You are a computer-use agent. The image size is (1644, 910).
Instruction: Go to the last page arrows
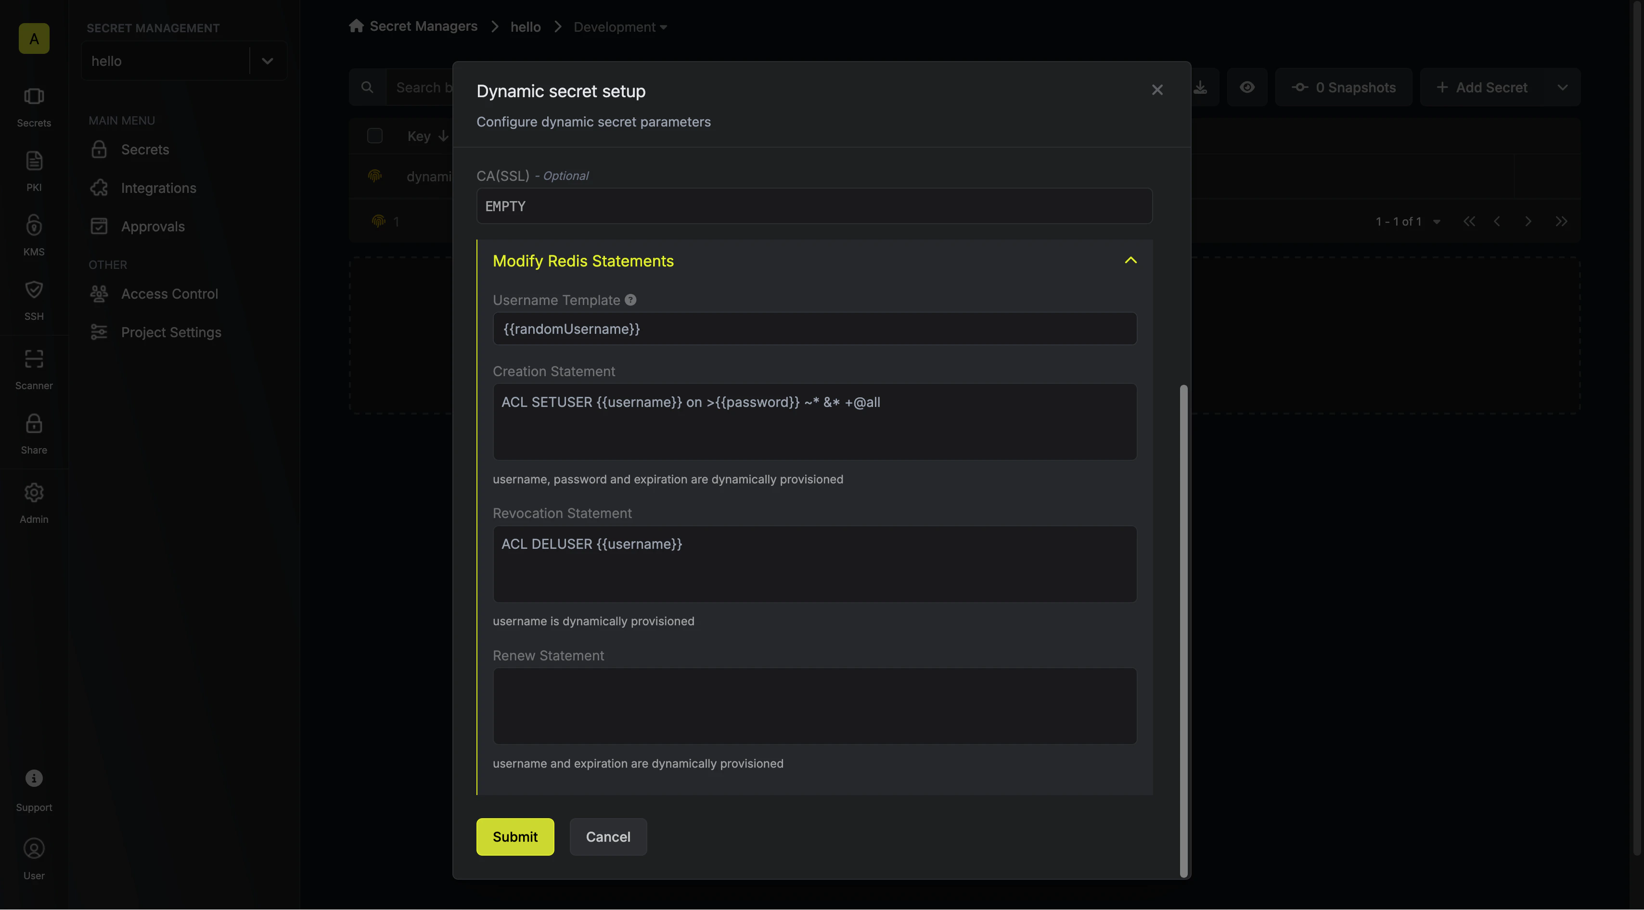pyautogui.click(x=1561, y=221)
